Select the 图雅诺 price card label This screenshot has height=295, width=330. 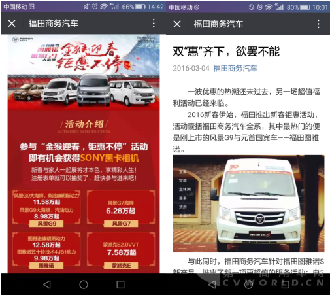click(x=46, y=266)
